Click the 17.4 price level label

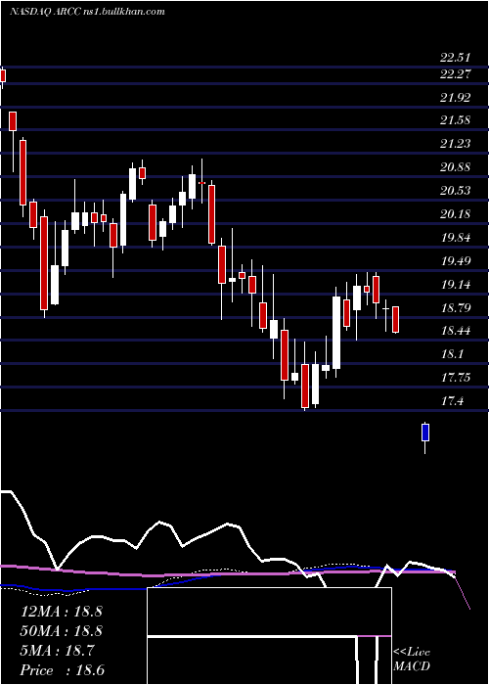pyautogui.click(x=452, y=401)
